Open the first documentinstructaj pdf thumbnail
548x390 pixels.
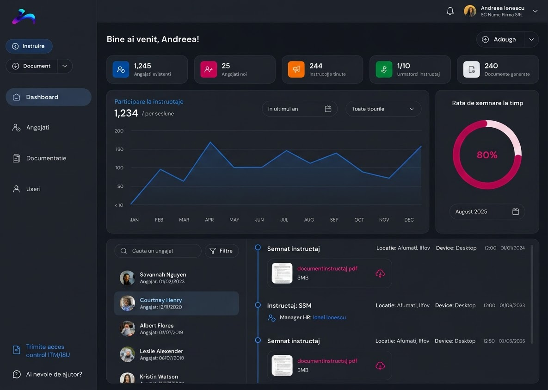(x=282, y=273)
